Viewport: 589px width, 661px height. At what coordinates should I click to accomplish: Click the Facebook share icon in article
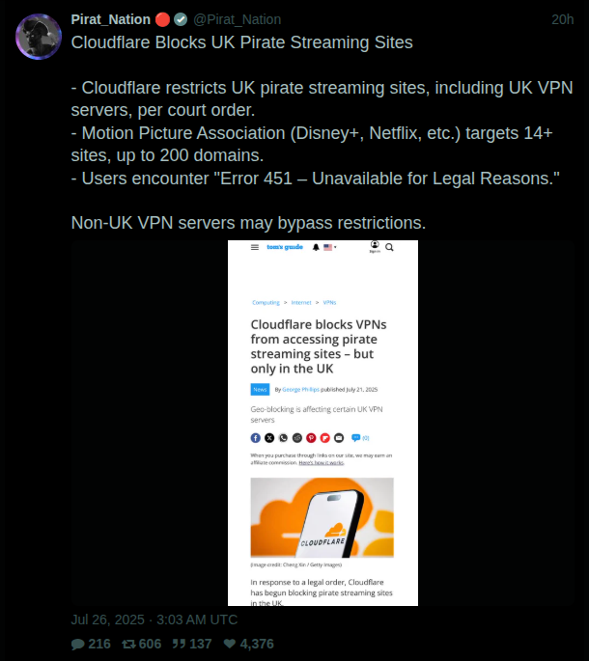click(x=256, y=438)
